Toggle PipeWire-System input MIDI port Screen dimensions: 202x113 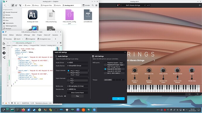point(105,63)
